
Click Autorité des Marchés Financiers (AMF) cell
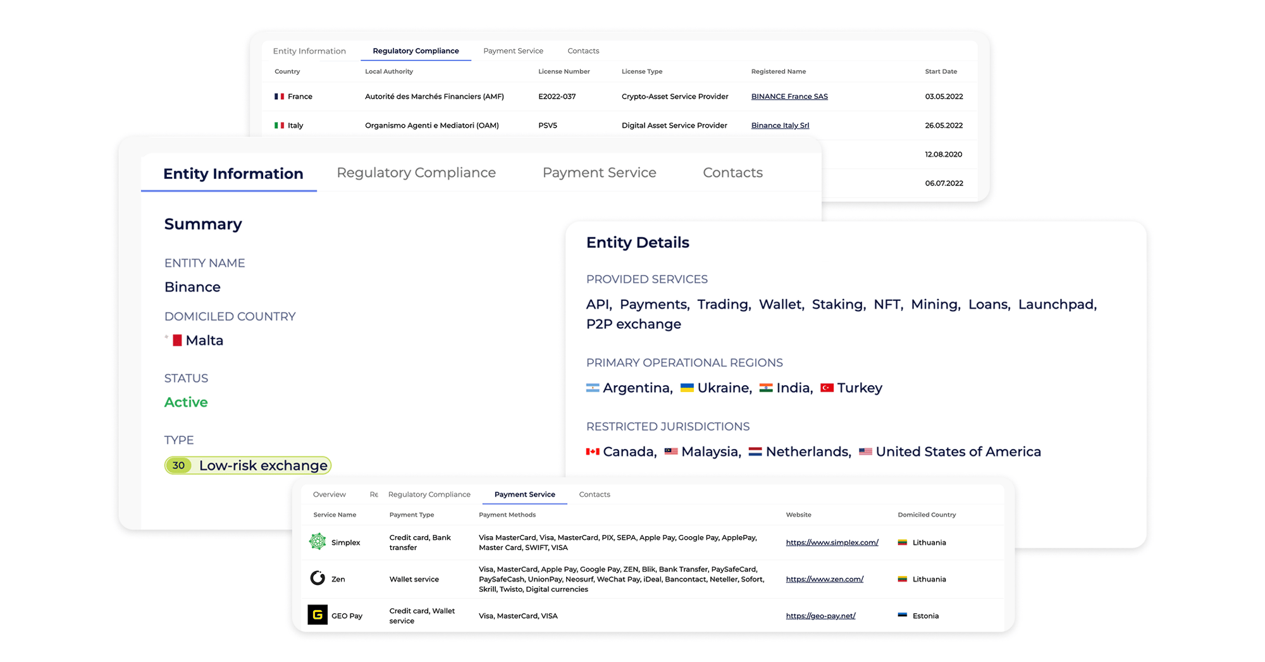pyautogui.click(x=434, y=97)
